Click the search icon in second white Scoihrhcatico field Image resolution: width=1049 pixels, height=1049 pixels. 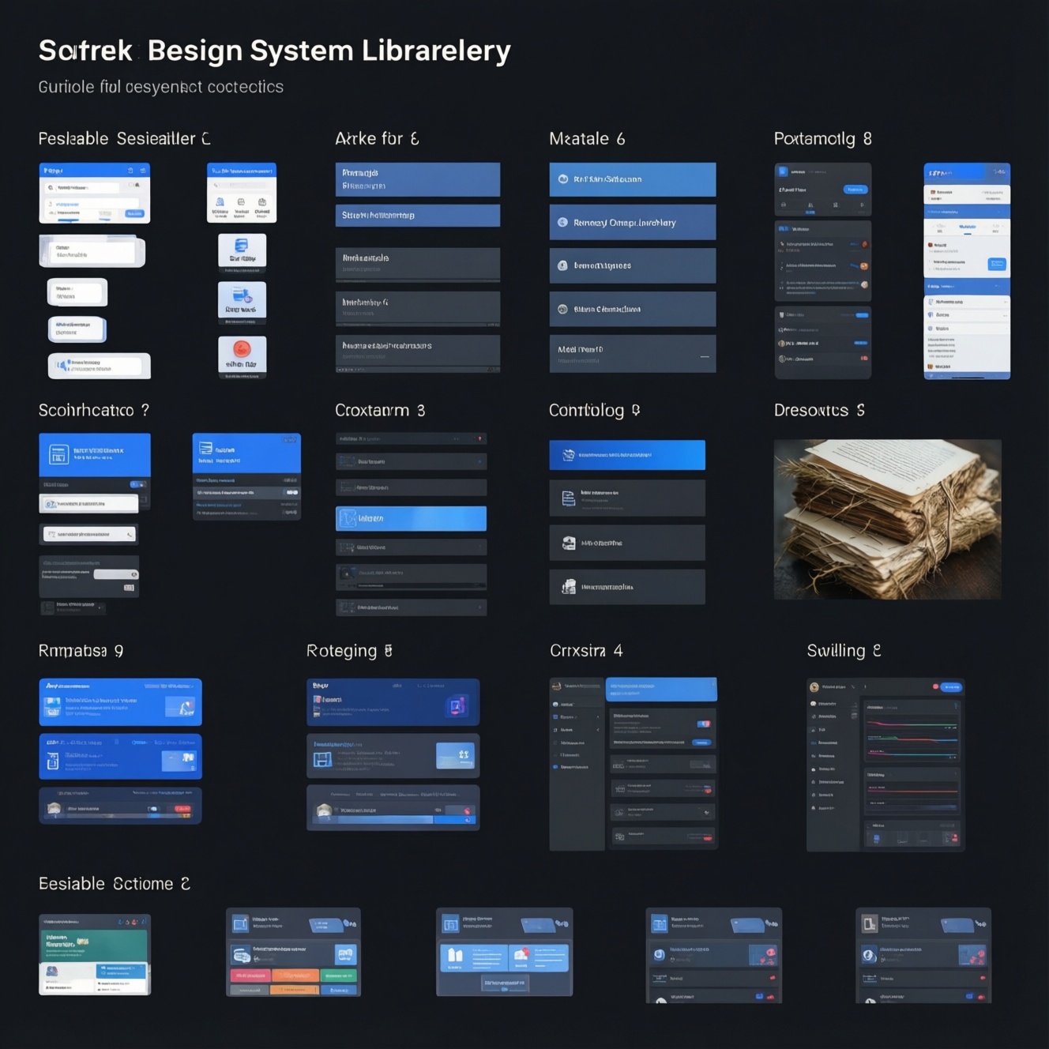coord(130,535)
